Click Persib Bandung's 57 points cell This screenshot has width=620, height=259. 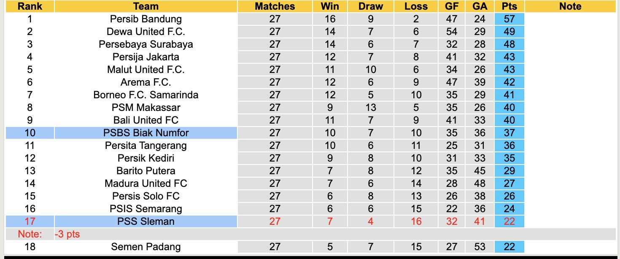click(509, 19)
